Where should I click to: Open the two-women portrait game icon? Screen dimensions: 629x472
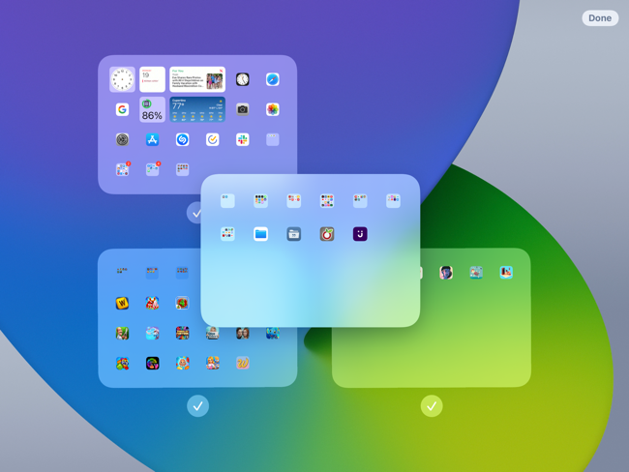242,333
